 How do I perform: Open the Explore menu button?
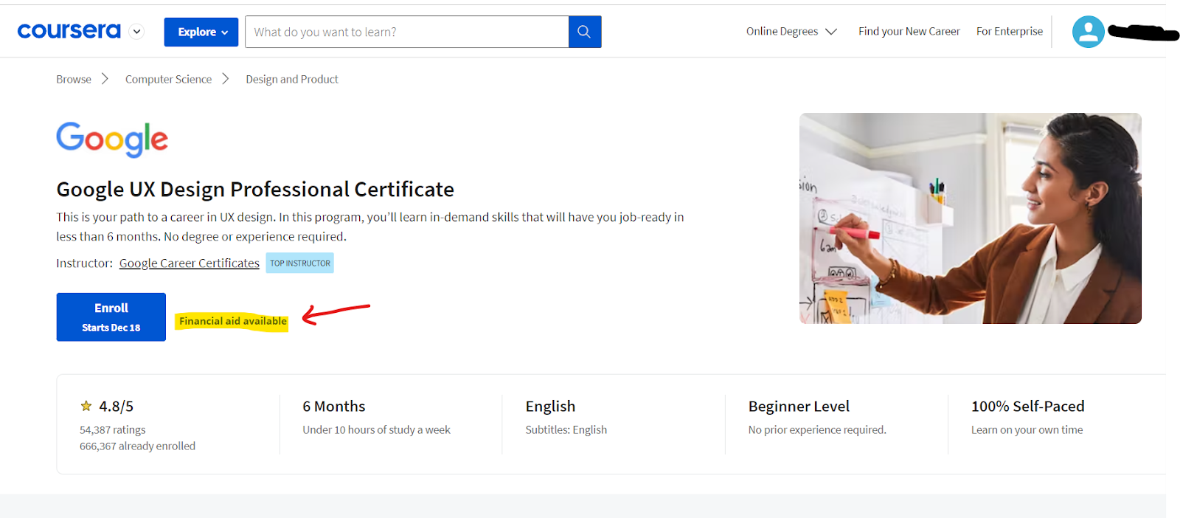coord(201,32)
